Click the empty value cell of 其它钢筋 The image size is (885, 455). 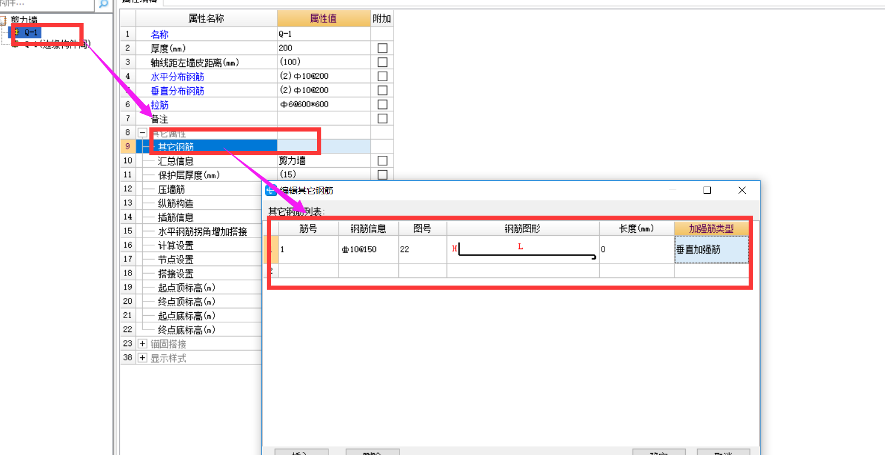324,146
